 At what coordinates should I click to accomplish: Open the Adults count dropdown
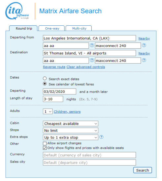[x=48, y=112]
